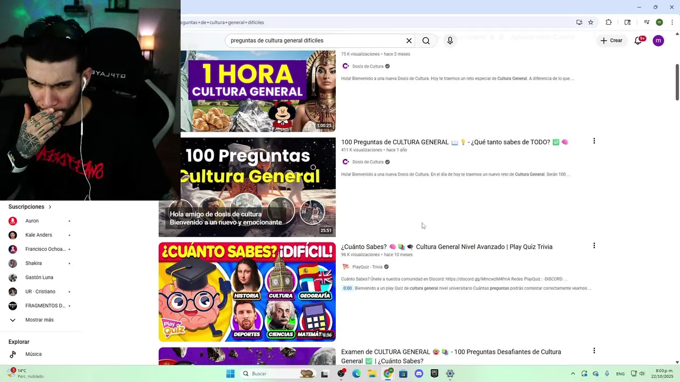
Task: Open the Settings gear in the taskbar
Action: (x=450, y=374)
